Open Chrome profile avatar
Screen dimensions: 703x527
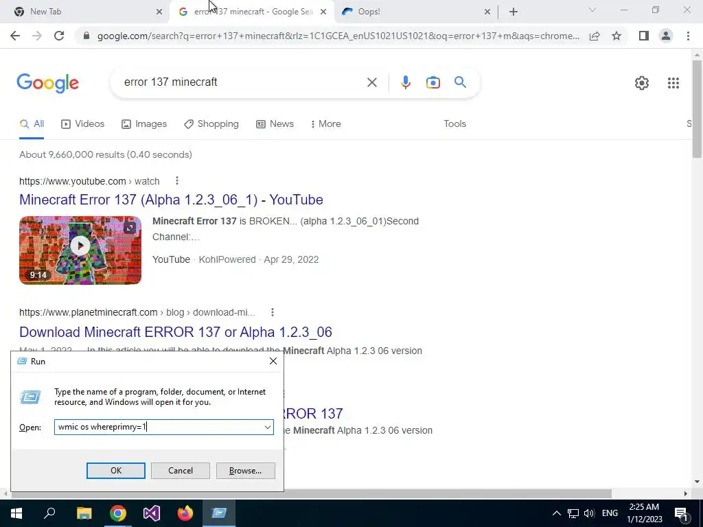click(x=666, y=36)
